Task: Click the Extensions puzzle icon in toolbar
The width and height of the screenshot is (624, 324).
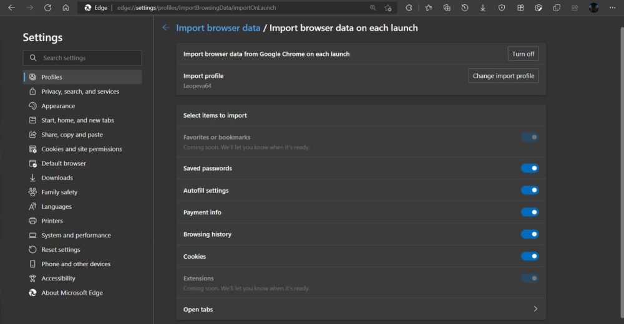Action: (409, 8)
